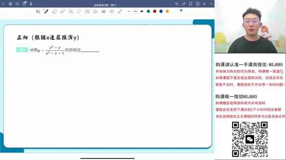Undo the last stroke
286x160 pixels.
(x=177, y=4)
